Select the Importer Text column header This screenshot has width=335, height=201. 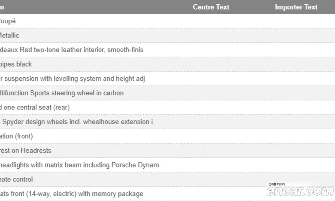click(296, 7)
